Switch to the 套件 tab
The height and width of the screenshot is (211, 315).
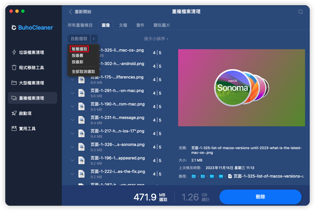pos(140,25)
